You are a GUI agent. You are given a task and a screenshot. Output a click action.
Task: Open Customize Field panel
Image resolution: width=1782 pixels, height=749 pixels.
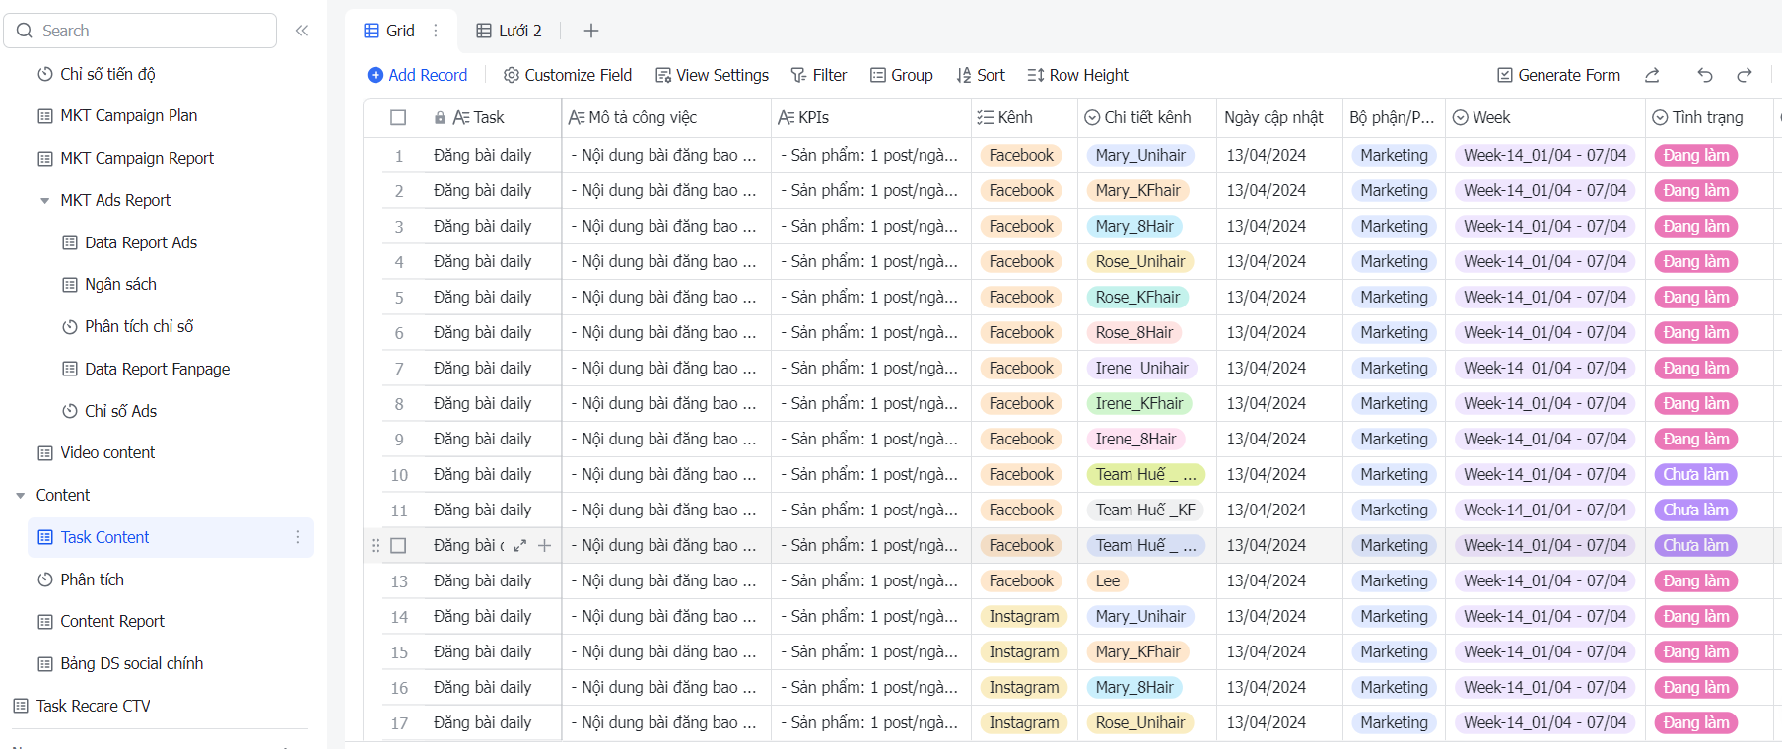[x=567, y=75]
